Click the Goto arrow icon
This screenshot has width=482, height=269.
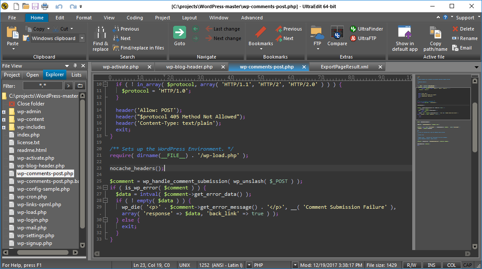(179, 33)
